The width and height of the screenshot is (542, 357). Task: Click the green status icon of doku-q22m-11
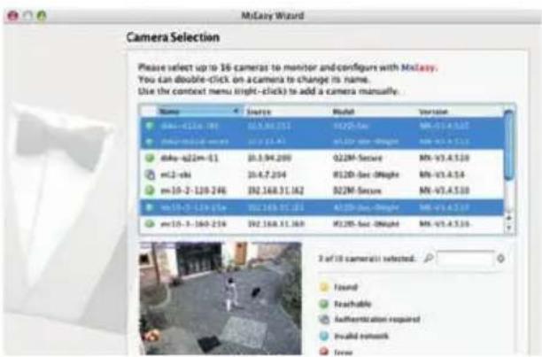[x=150, y=158]
